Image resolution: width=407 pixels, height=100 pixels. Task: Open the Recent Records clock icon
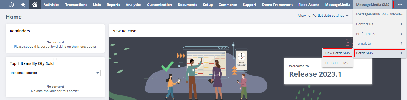11,5
